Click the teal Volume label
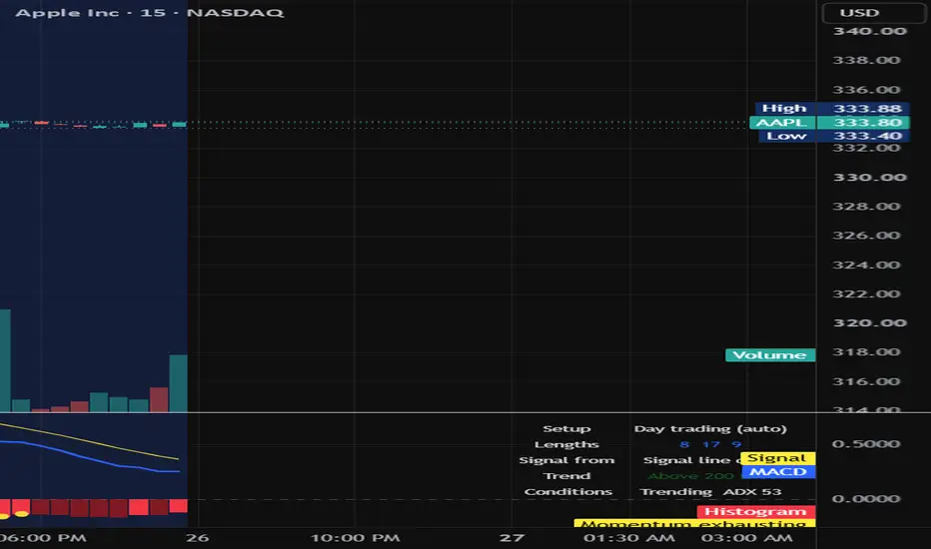The image size is (931, 549). (x=770, y=355)
